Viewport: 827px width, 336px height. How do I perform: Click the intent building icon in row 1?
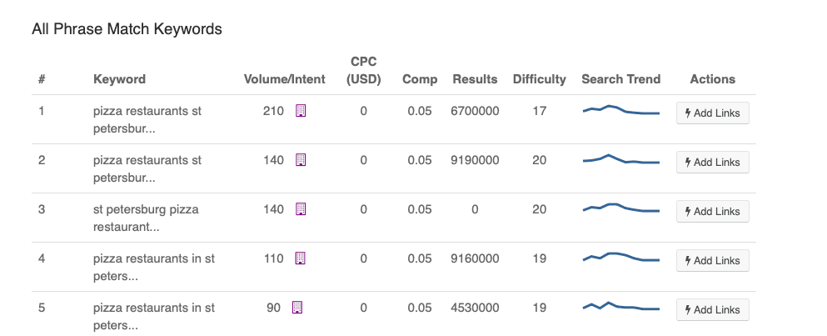tap(301, 111)
